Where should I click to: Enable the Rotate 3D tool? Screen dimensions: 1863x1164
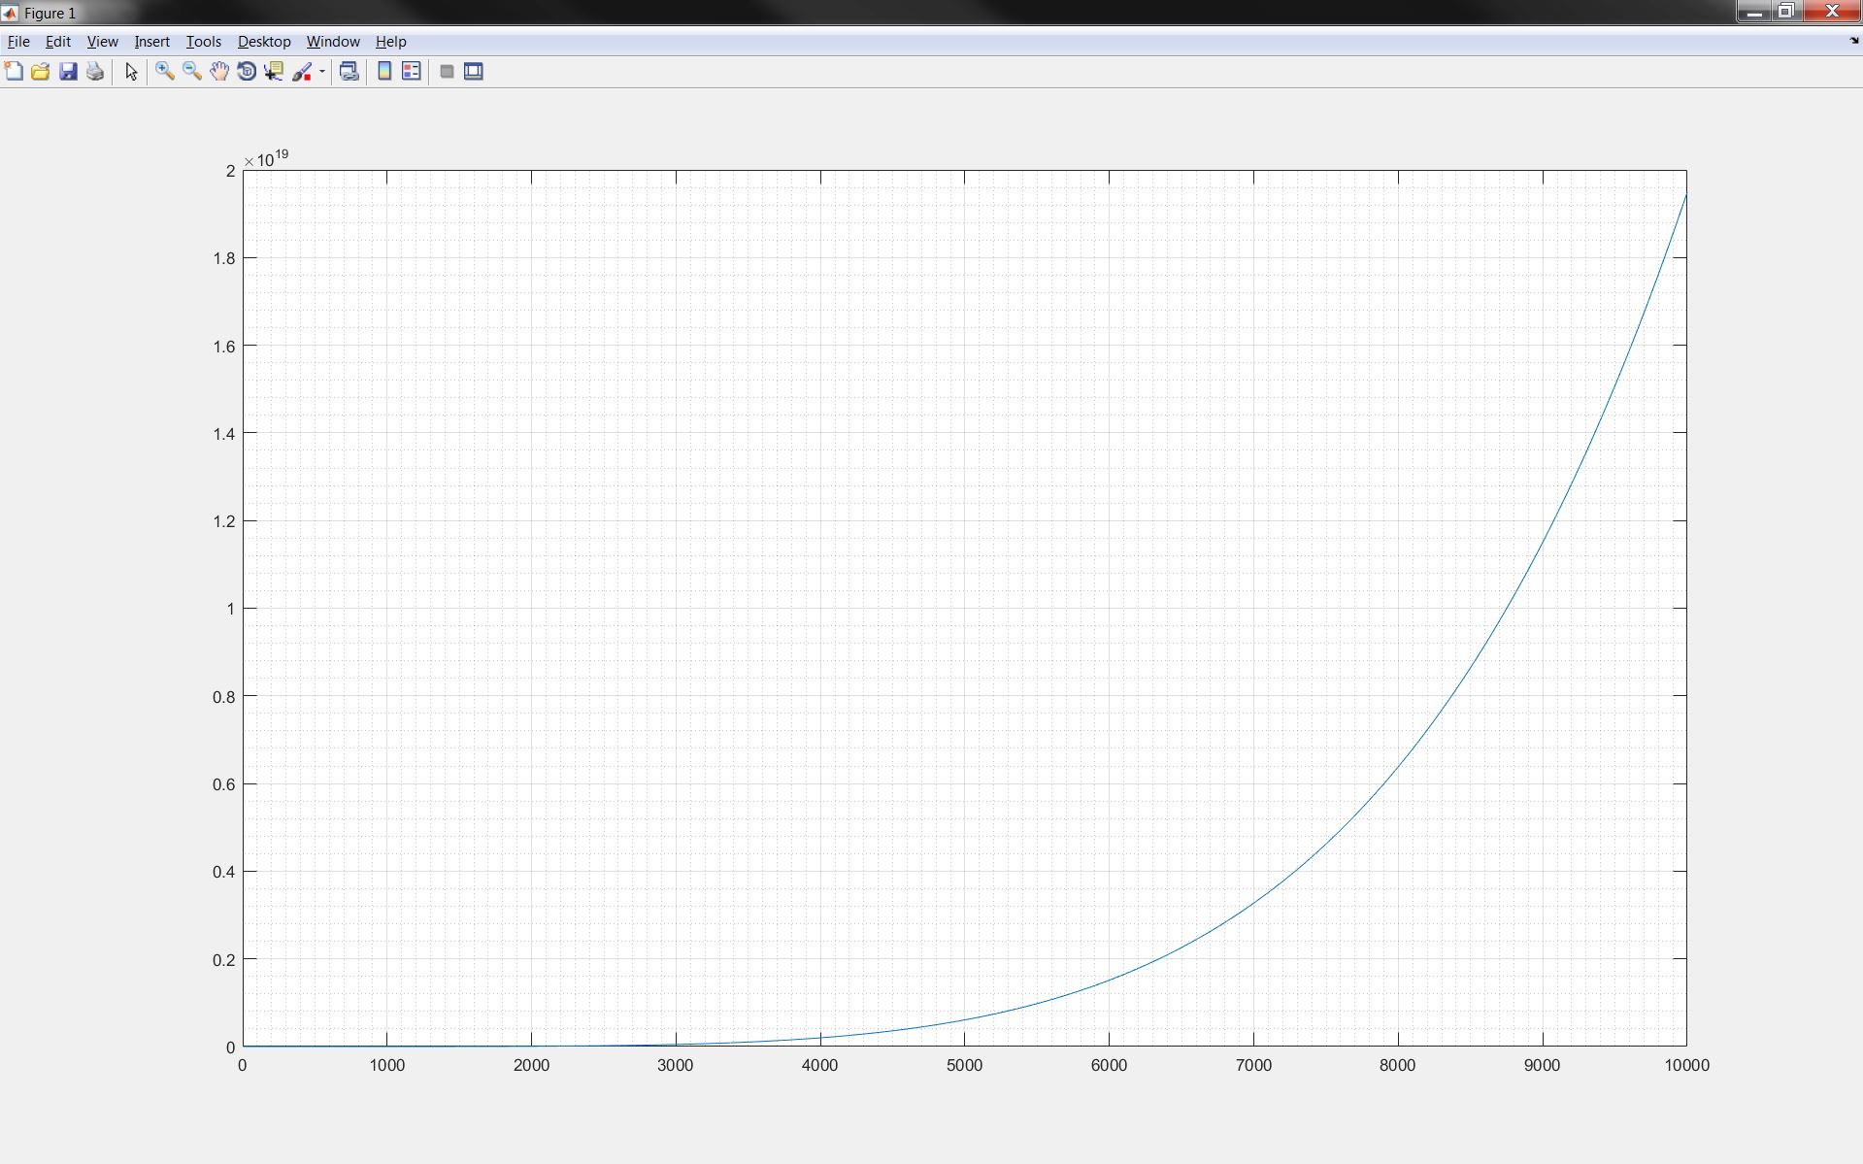247,72
